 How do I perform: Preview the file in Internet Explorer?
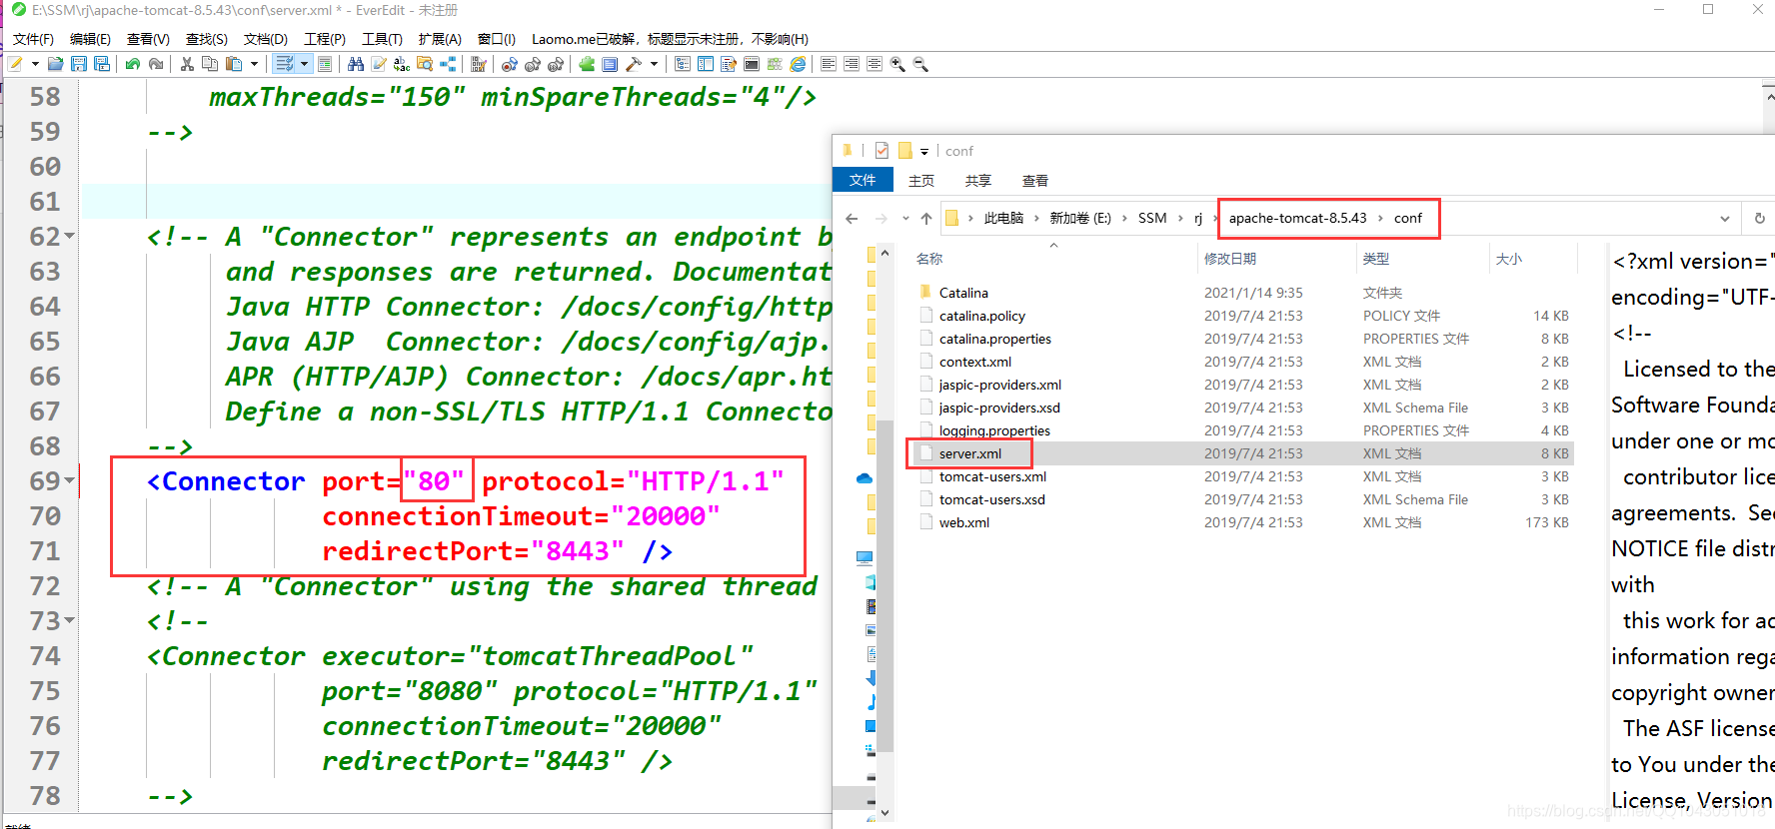pyautogui.click(x=798, y=64)
